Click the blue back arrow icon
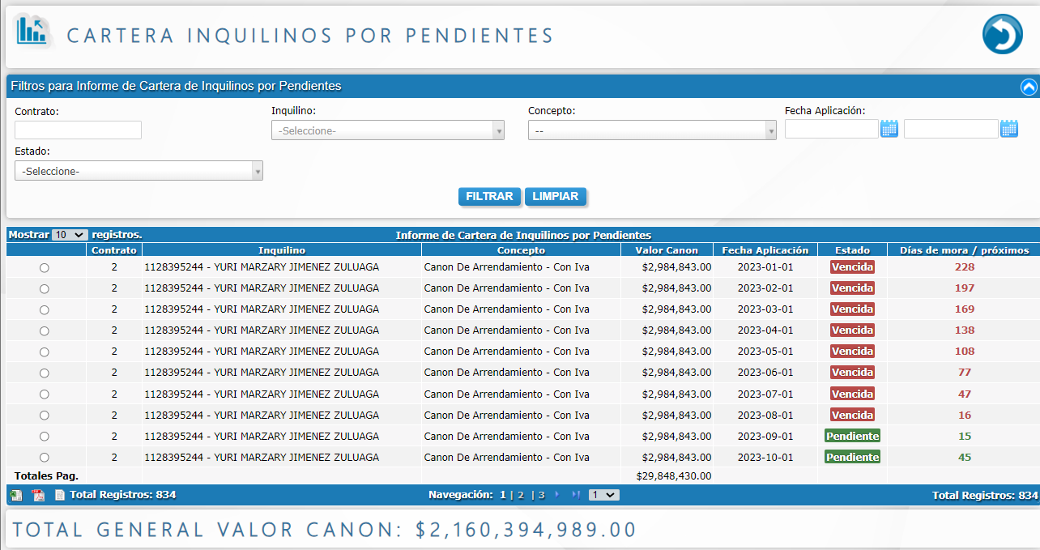This screenshot has width=1040, height=550. point(1002,35)
